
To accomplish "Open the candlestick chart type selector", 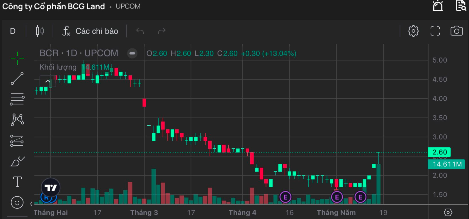I will (x=40, y=31).
